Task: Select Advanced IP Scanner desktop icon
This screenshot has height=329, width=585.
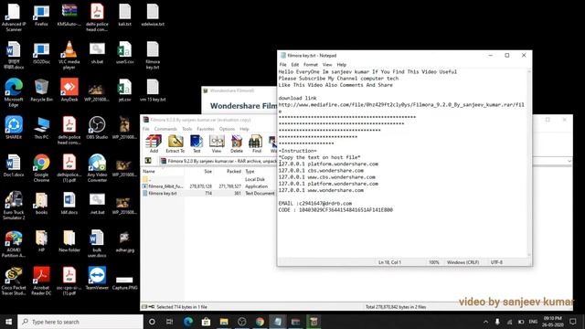Action: [x=14, y=17]
